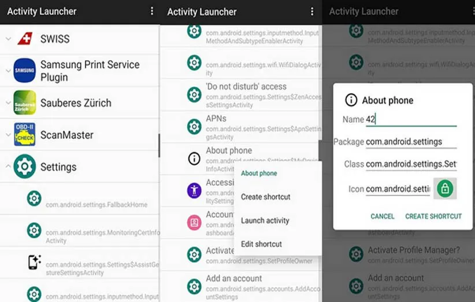Image resolution: width=475 pixels, height=302 pixels.
Task: Click the Package field in dialog
Action: coord(410,142)
